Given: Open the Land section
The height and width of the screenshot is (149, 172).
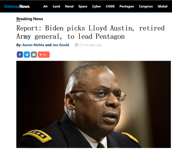Looking at the screenshot, I should pyautogui.click(x=56, y=6).
